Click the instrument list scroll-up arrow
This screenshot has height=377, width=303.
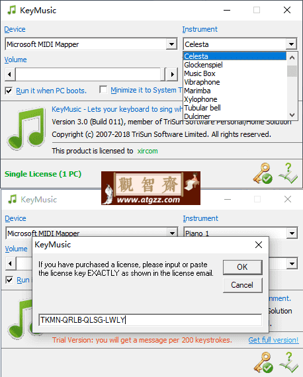point(292,58)
